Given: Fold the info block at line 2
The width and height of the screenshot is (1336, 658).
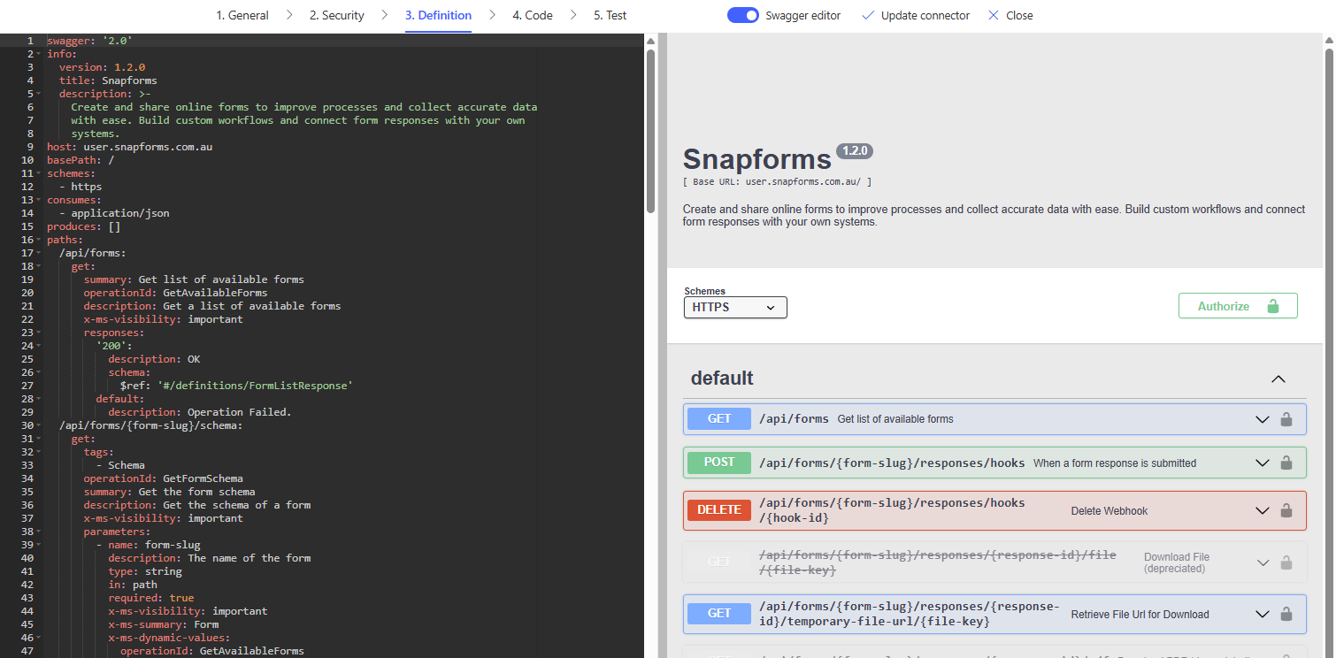Looking at the screenshot, I should (39, 54).
